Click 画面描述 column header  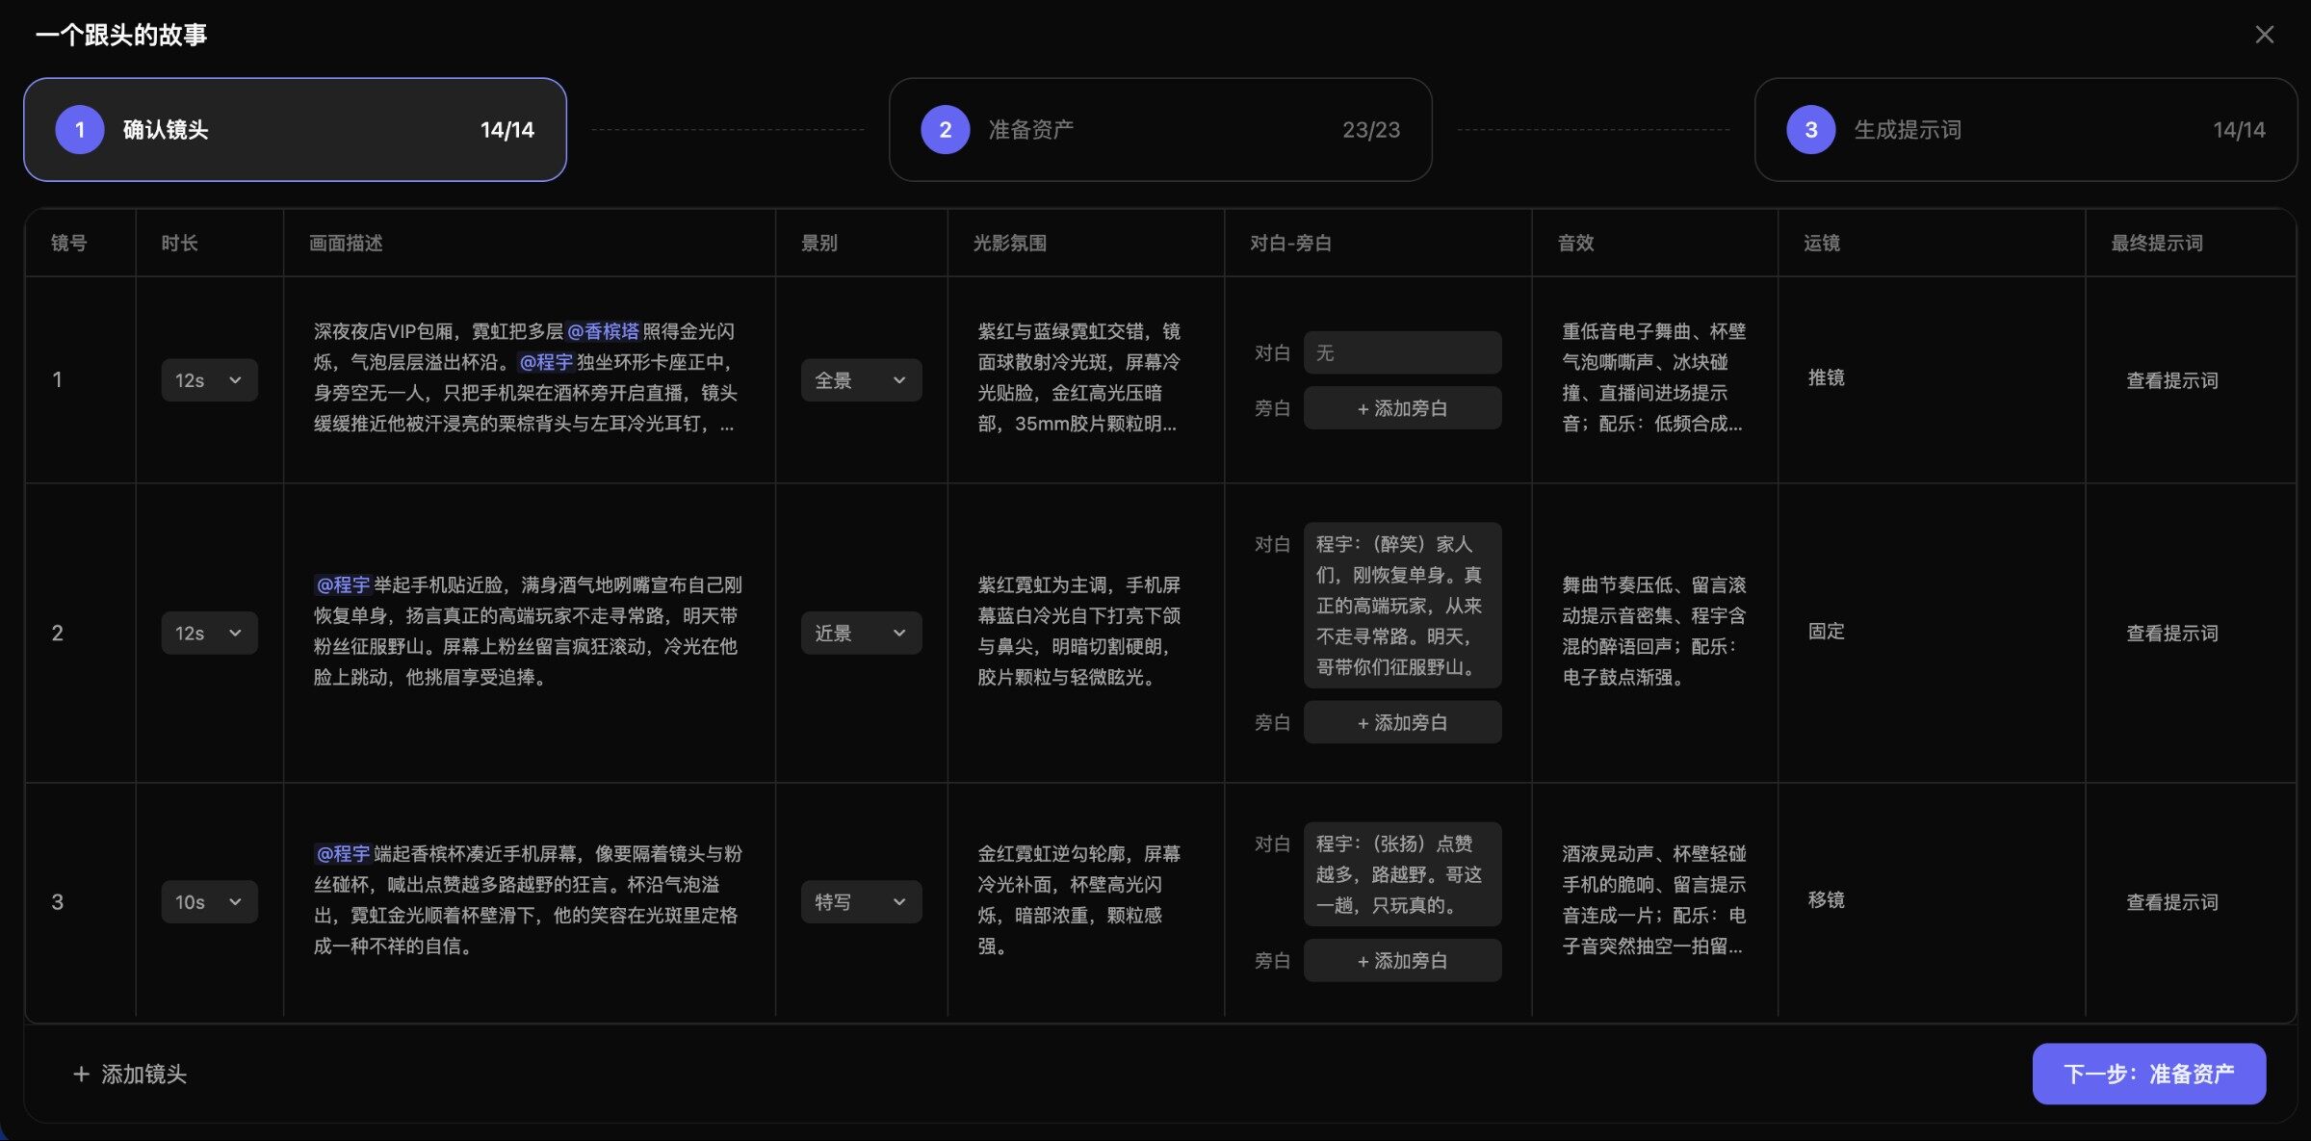[x=346, y=243]
